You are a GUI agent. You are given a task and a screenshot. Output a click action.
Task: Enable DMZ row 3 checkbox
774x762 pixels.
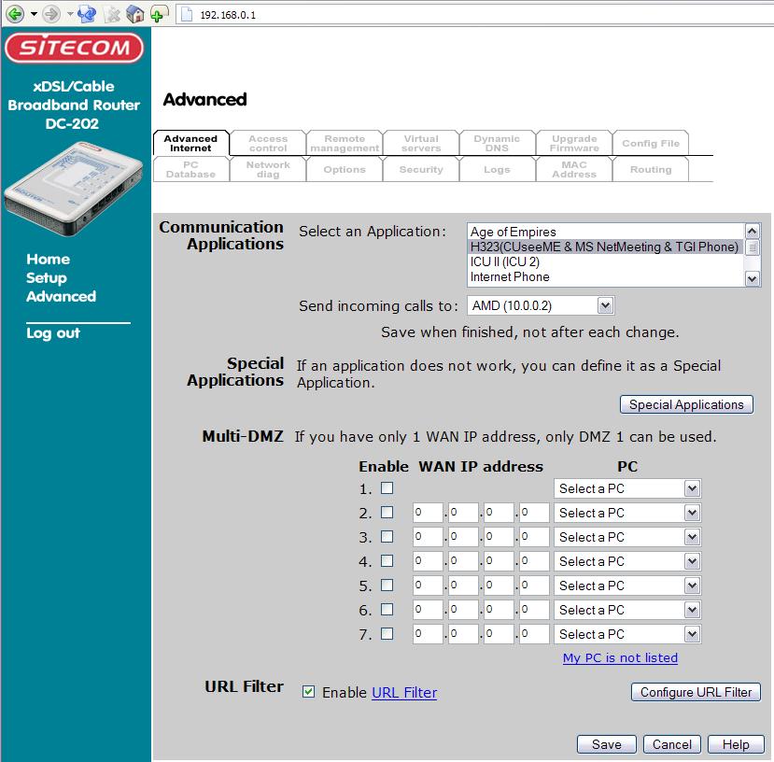tap(387, 536)
